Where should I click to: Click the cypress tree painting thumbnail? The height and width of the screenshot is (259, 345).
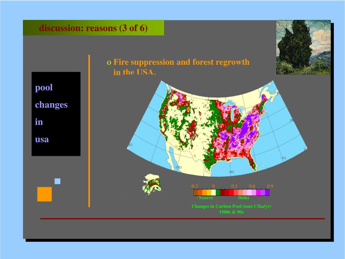pos(304,47)
